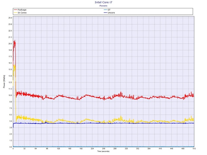This screenshot has width=207, height=155.
Task: Click the 20.0 y-axis value
Action: [10, 44]
